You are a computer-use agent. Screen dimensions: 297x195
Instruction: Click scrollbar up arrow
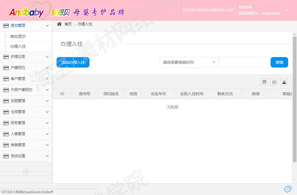coord(295,34)
